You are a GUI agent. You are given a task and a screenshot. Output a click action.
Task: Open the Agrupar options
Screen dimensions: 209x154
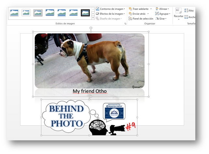coord(163,14)
